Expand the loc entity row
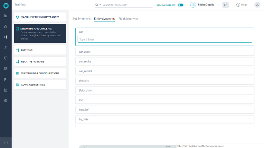264x148 pixels. (x=165, y=100)
